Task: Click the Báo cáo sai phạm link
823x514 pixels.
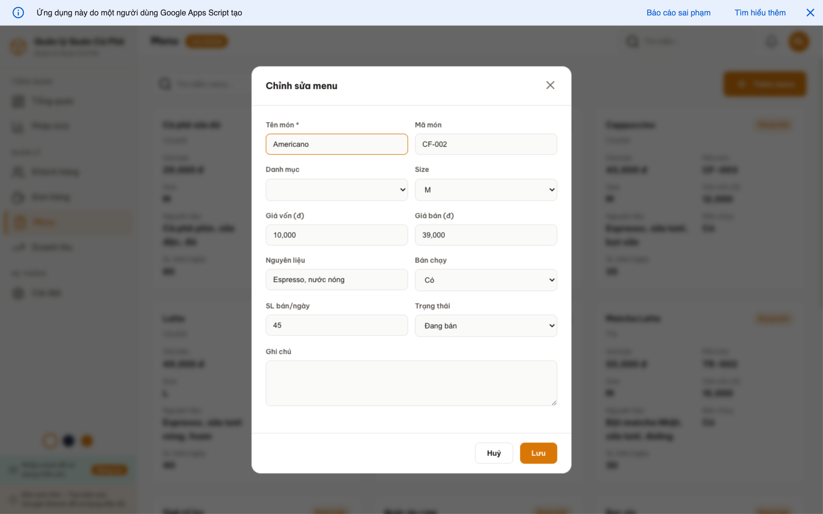Action: 678,13
